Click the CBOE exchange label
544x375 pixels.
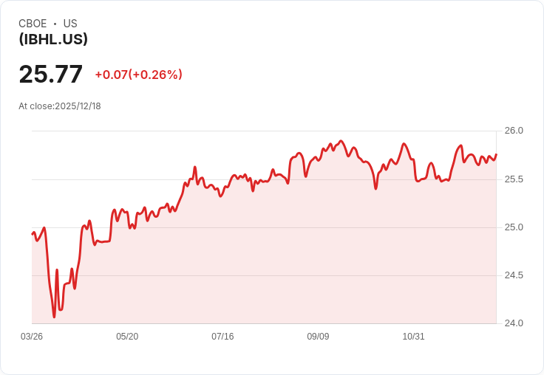click(x=33, y=24)
